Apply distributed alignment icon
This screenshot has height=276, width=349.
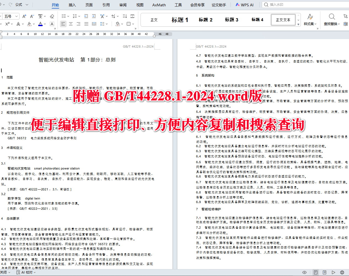point(94,24)
